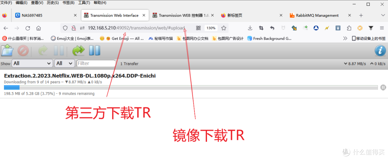Click the Pause selected torrents icon
The image size is (388, 160).
(x=59, y=51)
